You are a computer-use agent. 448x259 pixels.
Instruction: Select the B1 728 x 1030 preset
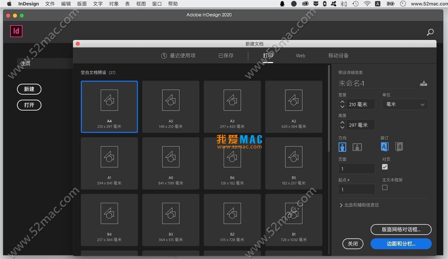pos(294,220)
